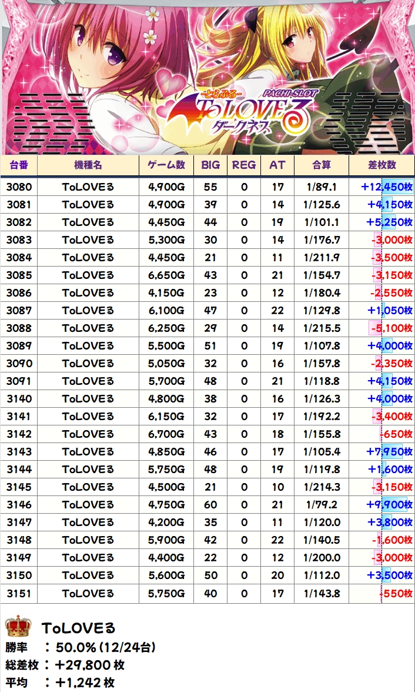
Task: Click the 1/200.0 rate in row 3149
Action: (x=321, y=558)
